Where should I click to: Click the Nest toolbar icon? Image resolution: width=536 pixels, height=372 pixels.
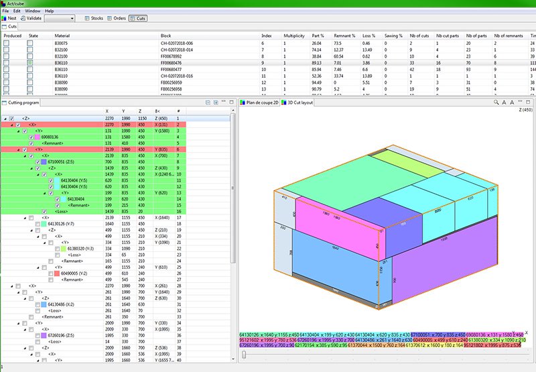[x=5, y=19]
